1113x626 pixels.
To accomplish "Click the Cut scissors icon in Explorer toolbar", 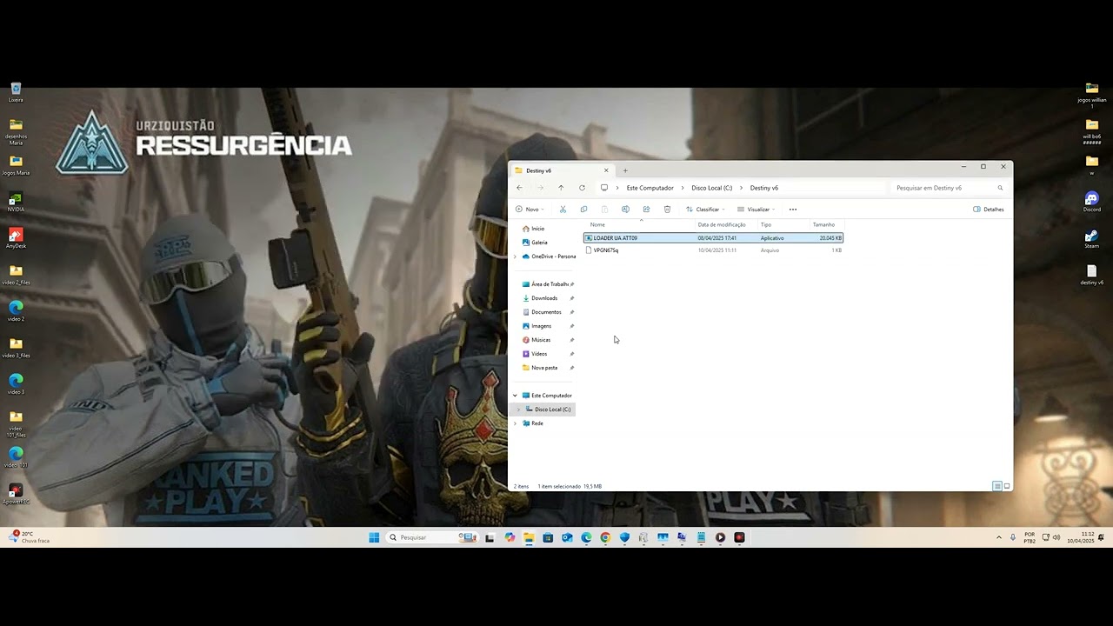I will pyautogui.click(x=563, y=210).
